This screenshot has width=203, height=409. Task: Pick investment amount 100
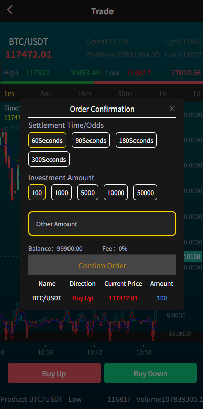tap(37, 192)
